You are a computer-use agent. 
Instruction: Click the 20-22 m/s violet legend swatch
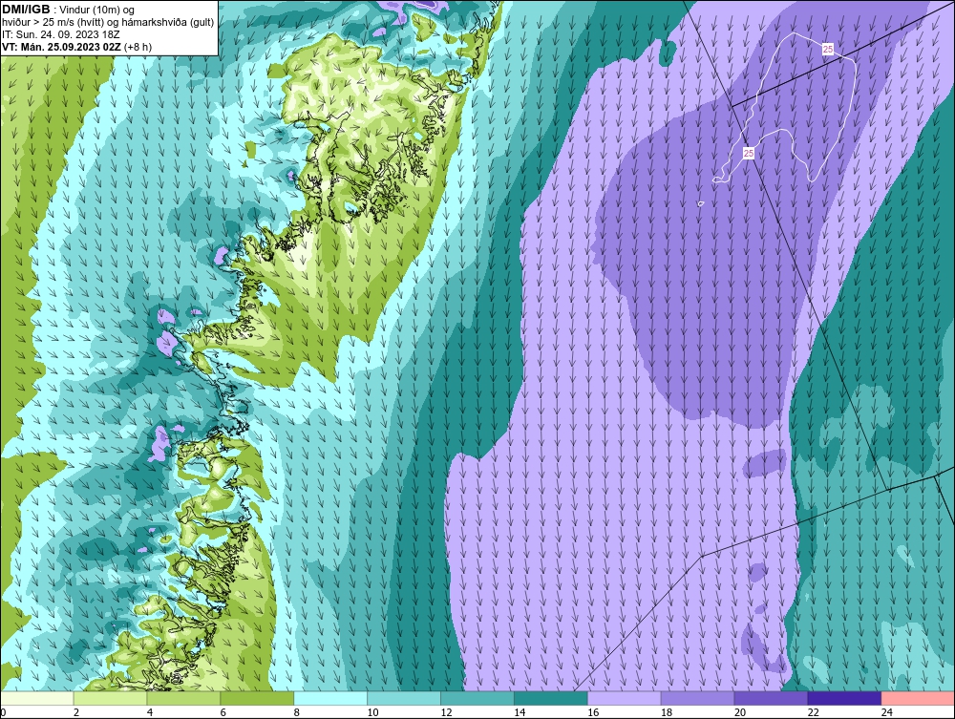pyautogui.click(x=771, y=698)
